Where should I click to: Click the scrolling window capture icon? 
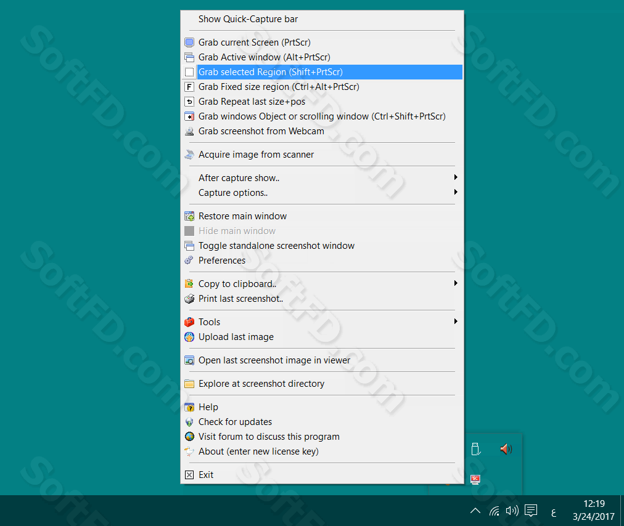click(x=189, y=116)
